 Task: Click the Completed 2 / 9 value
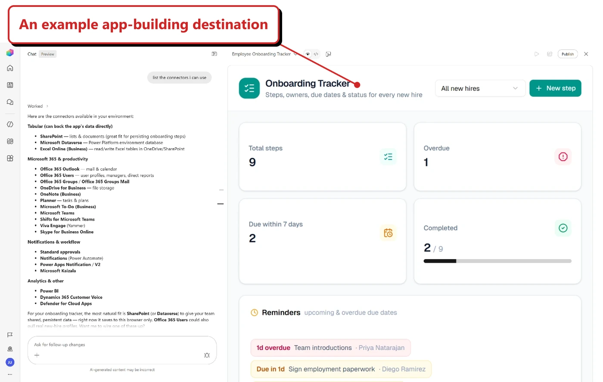pyautogui.click(x=433, y=248)
